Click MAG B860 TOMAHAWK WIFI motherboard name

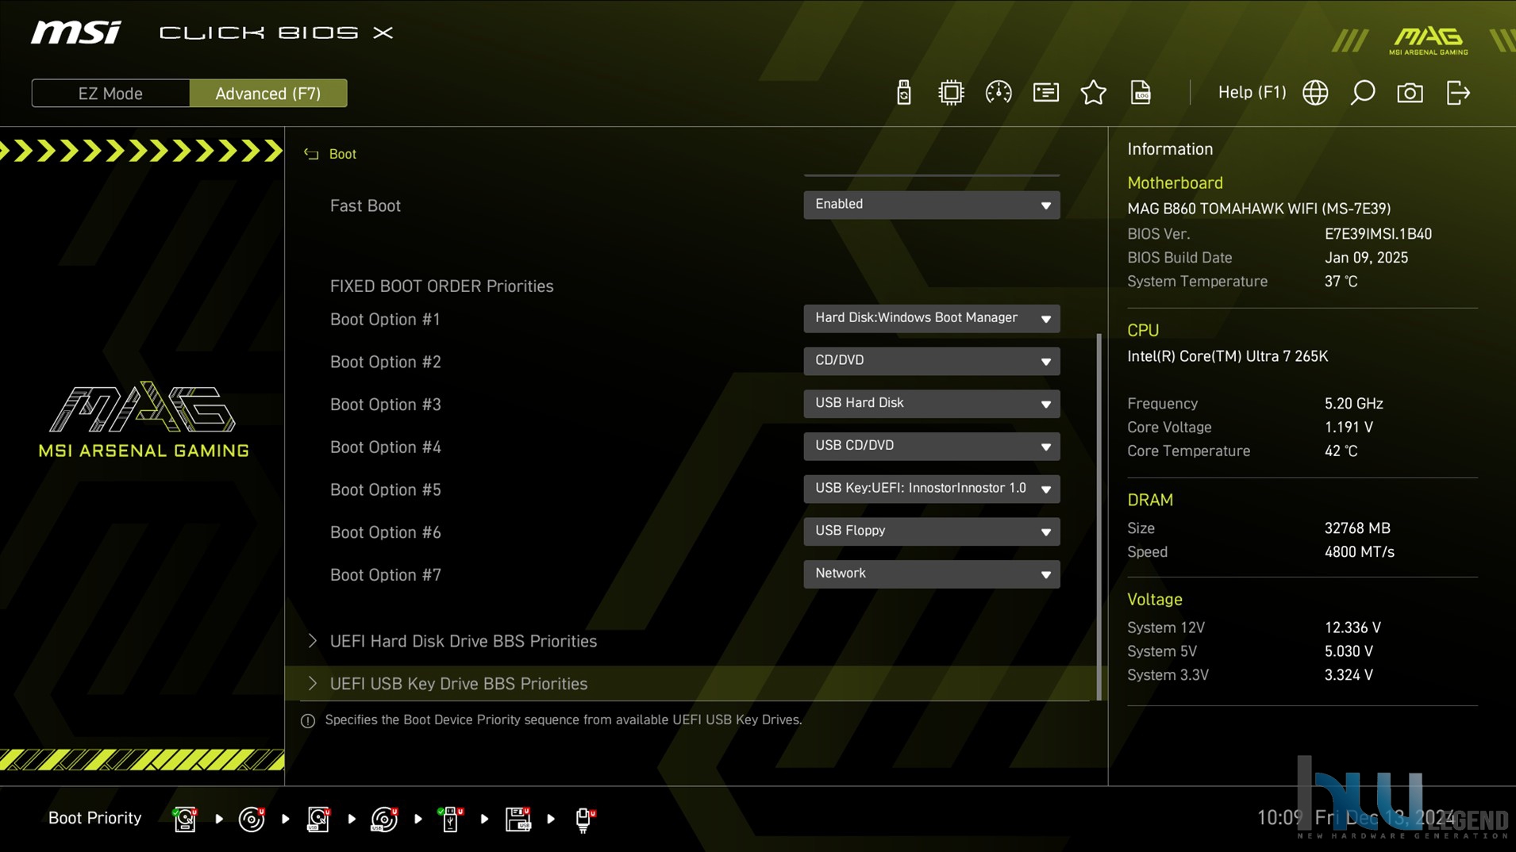click(x=1259, y=209)
